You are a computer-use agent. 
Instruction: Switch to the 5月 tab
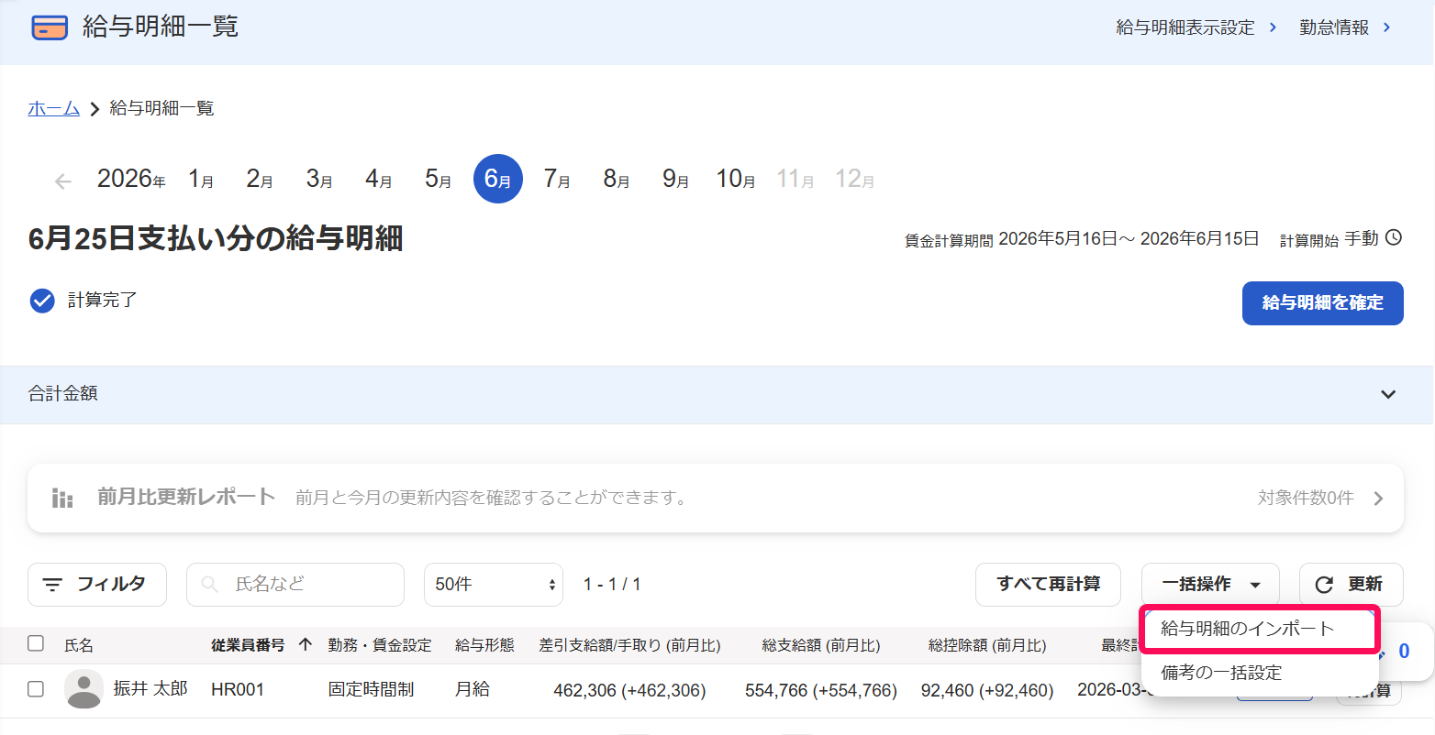[439, 179]
